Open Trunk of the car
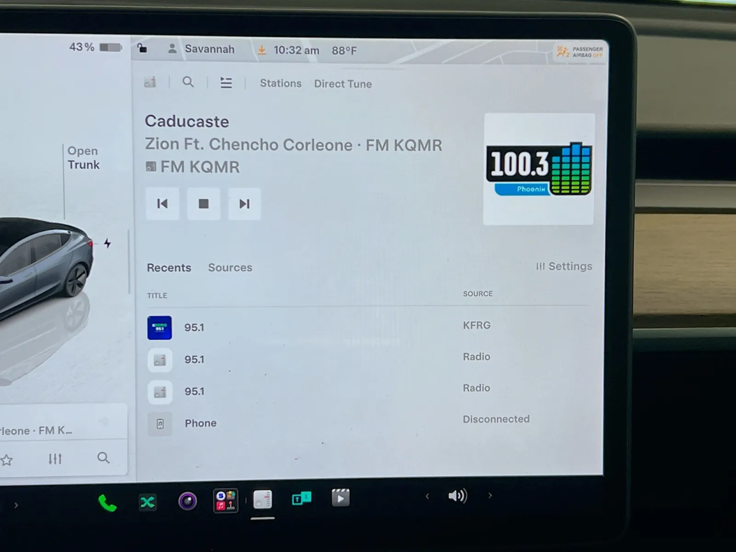This screenshot has height=552, width=736. pyautogui.click(x=83, y=158)
